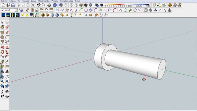The height and width of the screenshot is (111, 197).
Task: Click the yellow cone plugin icon
Action: tap(27, 15)
